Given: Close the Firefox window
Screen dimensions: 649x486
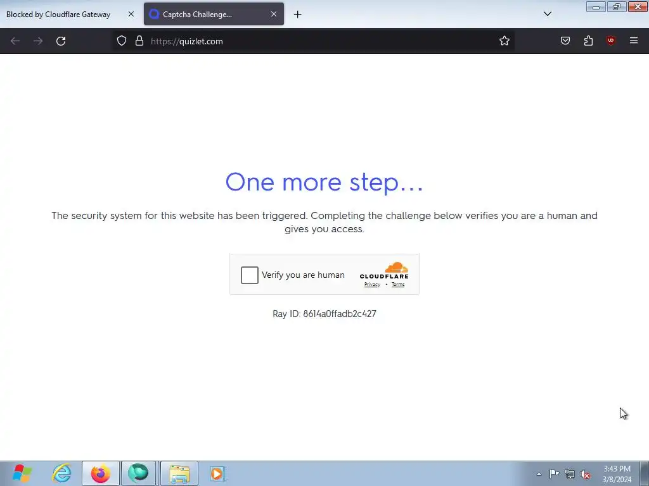Looking at the screenshot, I should coord(638,7).
